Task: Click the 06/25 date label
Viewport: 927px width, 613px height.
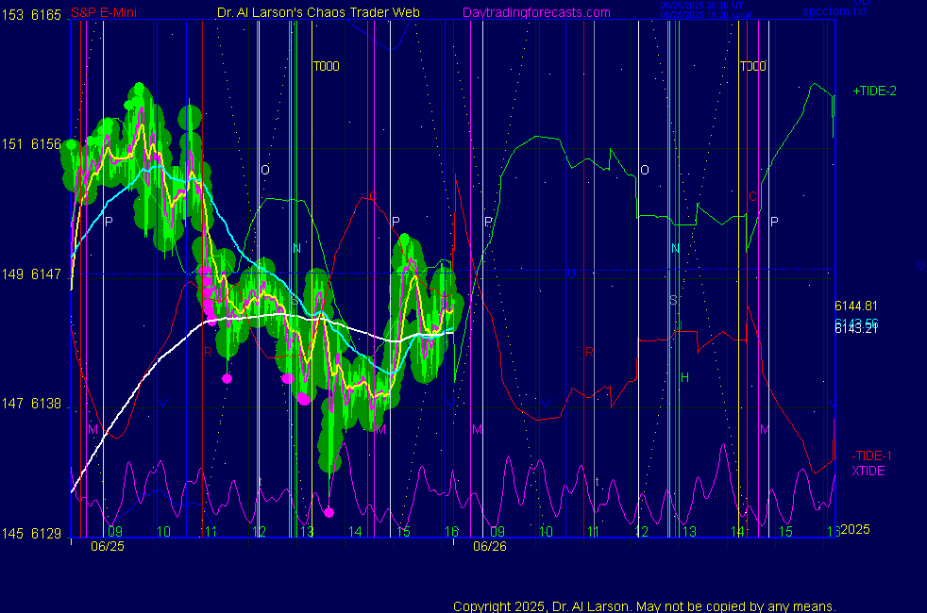Action: coord(108,546)
